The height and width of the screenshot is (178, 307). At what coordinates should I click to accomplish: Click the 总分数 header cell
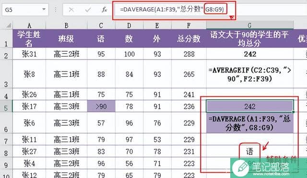click(189, 38)
